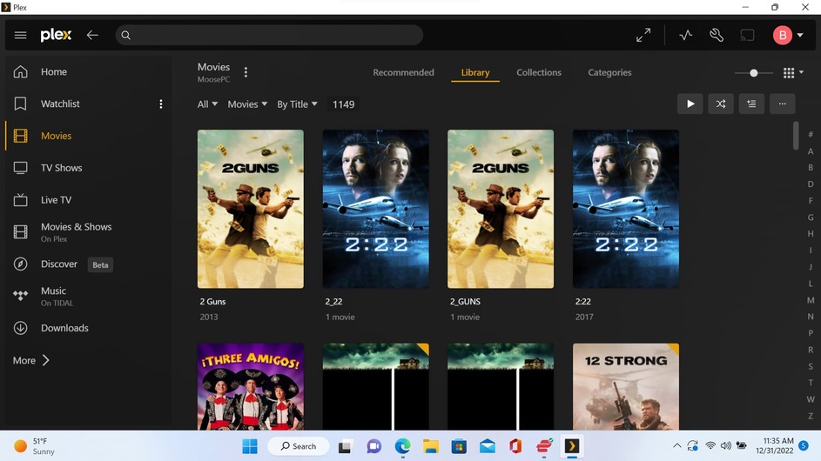Click the 1149 item count
The height and width of the screenshot is (461, 821).
344,104
